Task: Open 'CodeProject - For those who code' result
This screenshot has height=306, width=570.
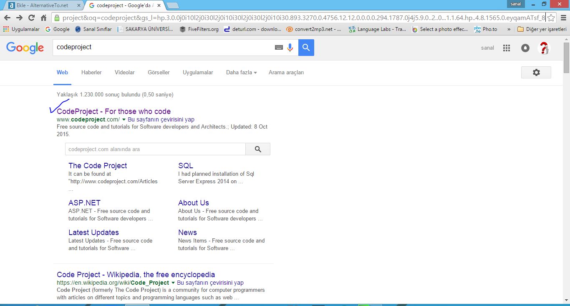Action: click(x=113, y=111)
